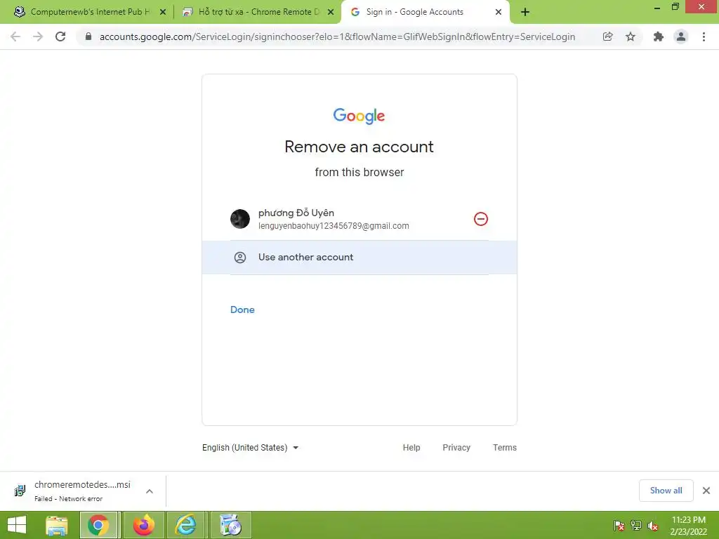This screenshot has height=539, width=719.
Task: Reload the current page
Action: (60, 36)
